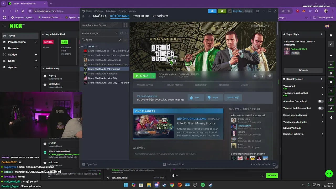Open Kick stream info icon
Screen dimensions: 336x189
(x=331, y=35)
